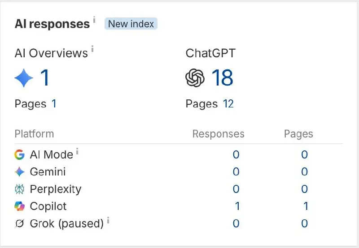This screenshot has height=248, width=359.
Task: Open Copilot responses count link
Action: pyautogui.click(x=237, y=206)
